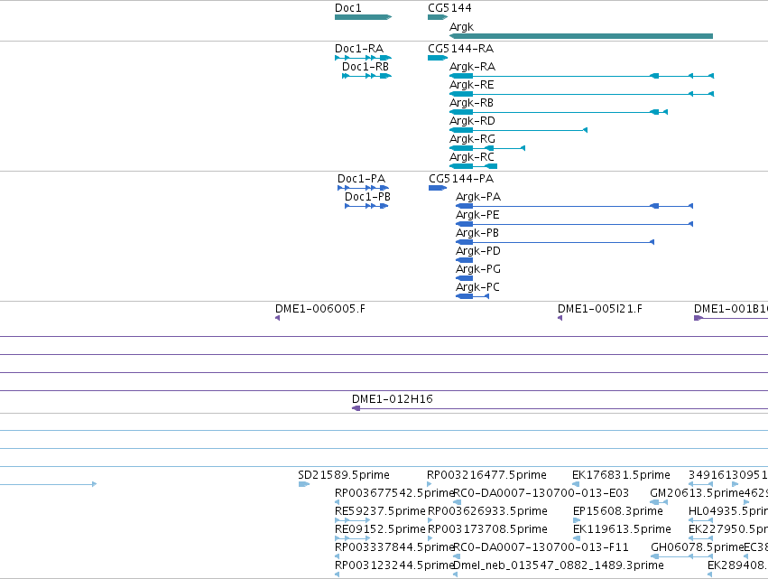Click the Argk gene label
Image resolution: width=768 pixels, height=579 pixels.
coord(461,27)
